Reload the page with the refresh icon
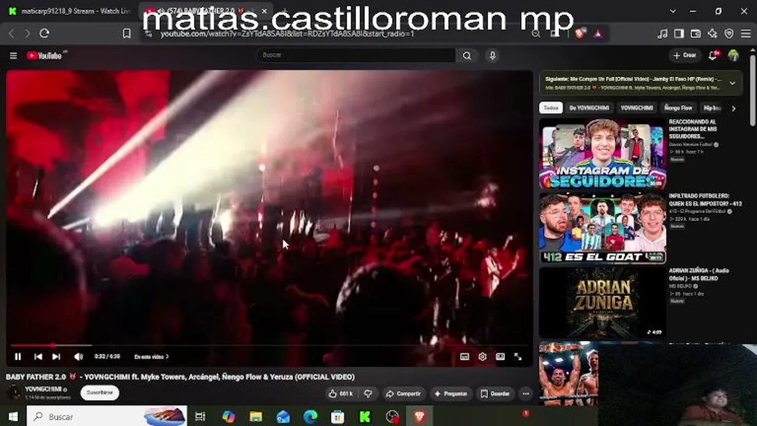 (x=44, y=34)
